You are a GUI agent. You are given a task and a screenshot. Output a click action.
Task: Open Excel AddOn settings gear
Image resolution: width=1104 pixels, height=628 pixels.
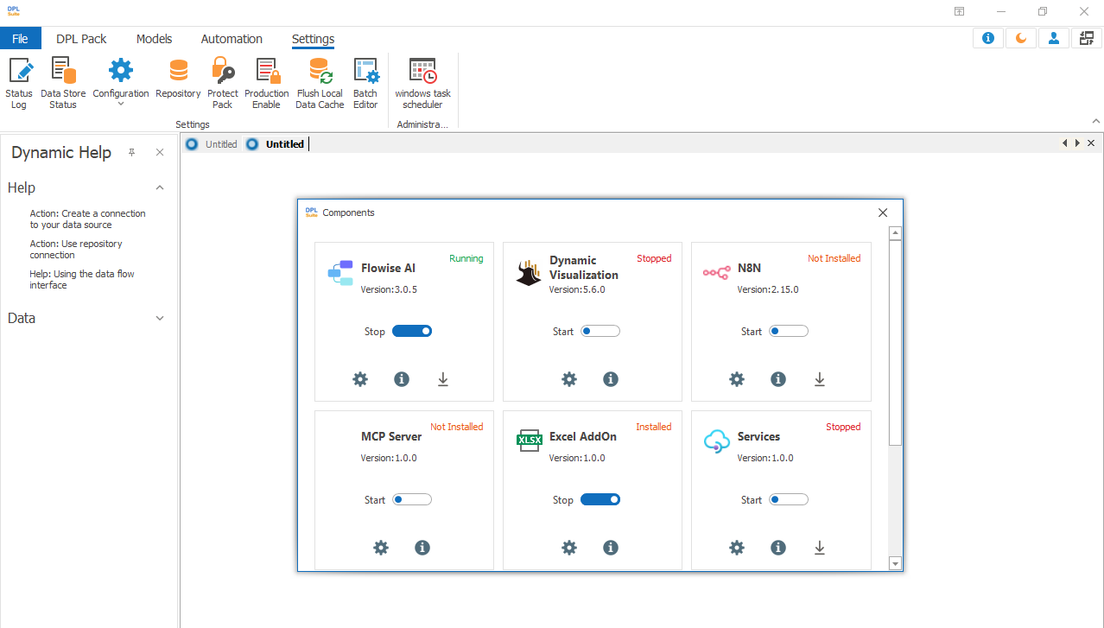tap(569, 548)
